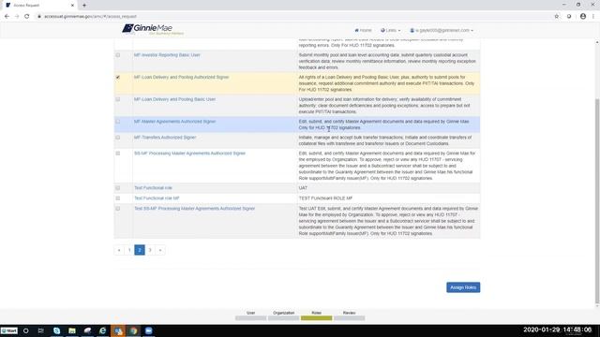Screen dimensions: 600x337
Task: Go to next page with » arrow
Action: tap(160, 250)
